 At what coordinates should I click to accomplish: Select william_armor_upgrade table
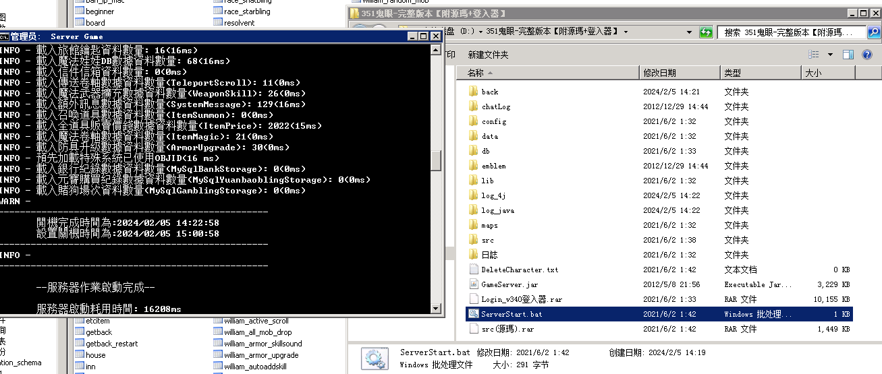[256, 355]
